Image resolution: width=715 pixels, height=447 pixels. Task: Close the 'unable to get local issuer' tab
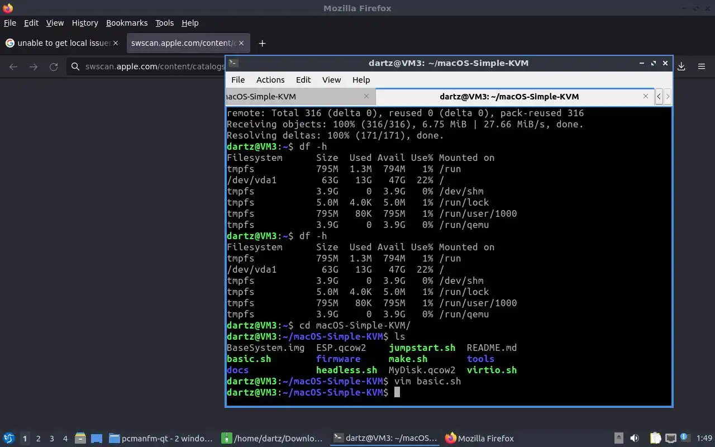pyautogui.click(x=116, y=43)
